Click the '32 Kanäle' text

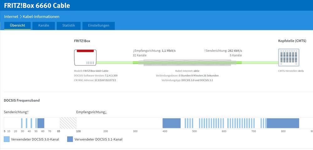140,56
